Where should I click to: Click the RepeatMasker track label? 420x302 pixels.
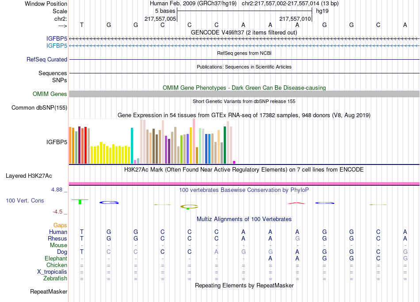point(49,291)
